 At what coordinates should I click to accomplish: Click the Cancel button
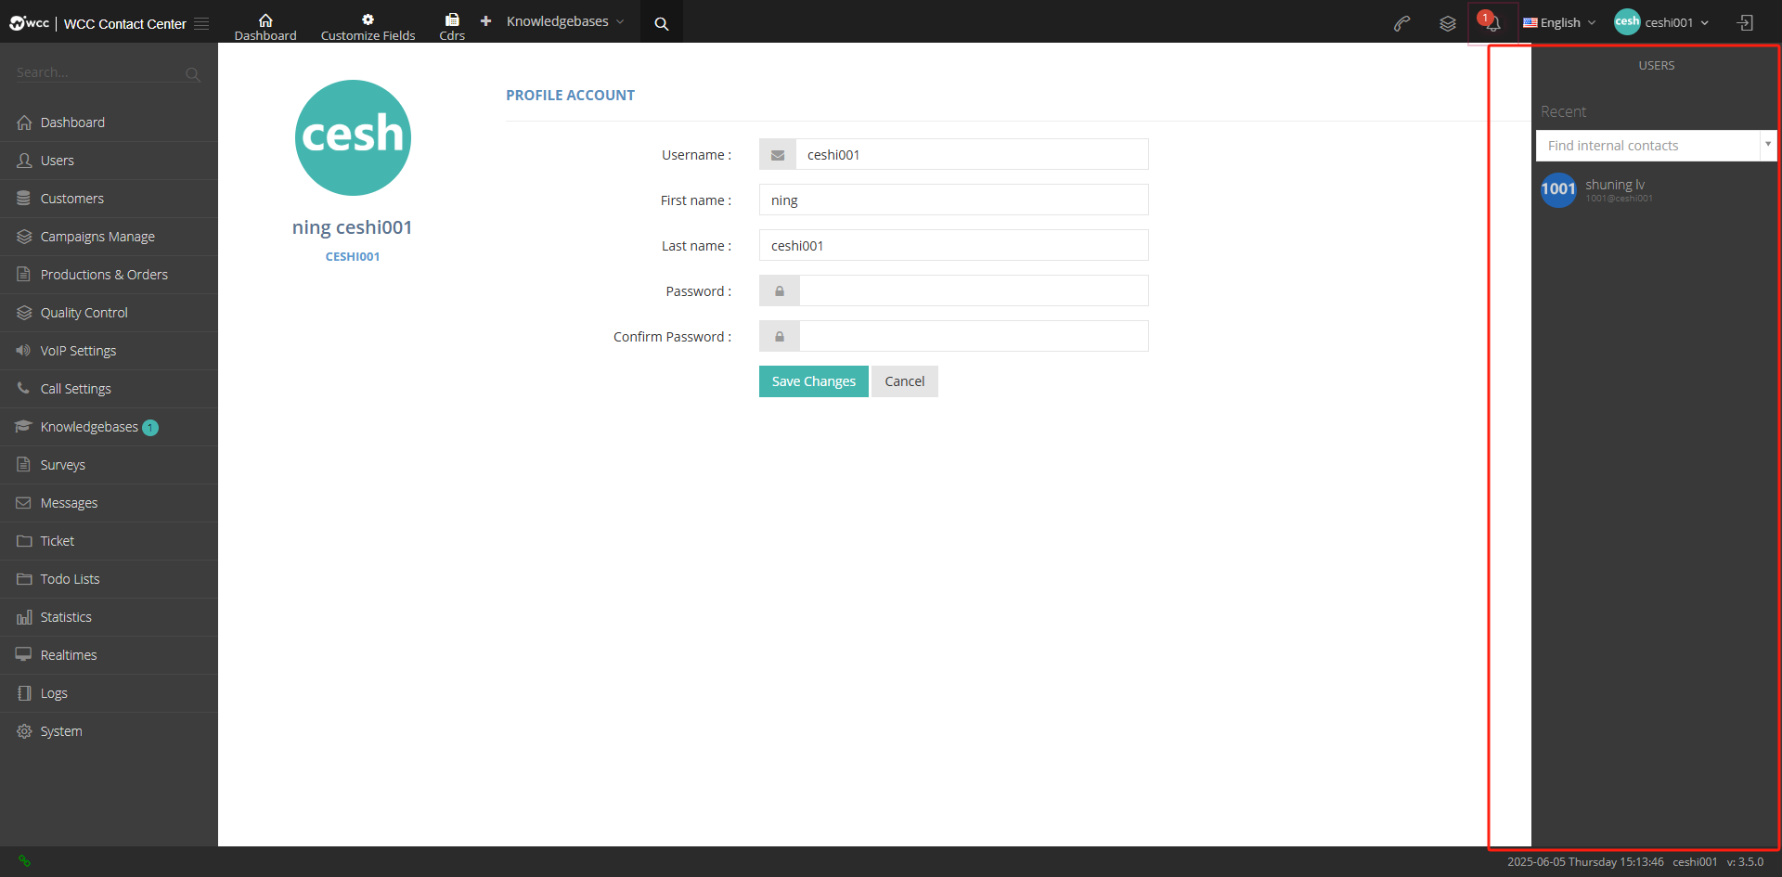click(905, 381)
